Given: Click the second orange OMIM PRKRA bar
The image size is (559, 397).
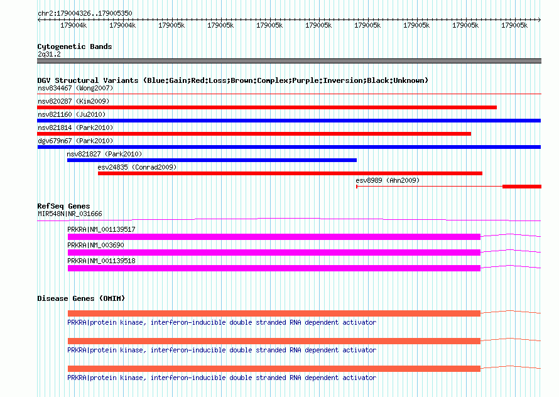Looking at the screenshot, I should (274, 341).
